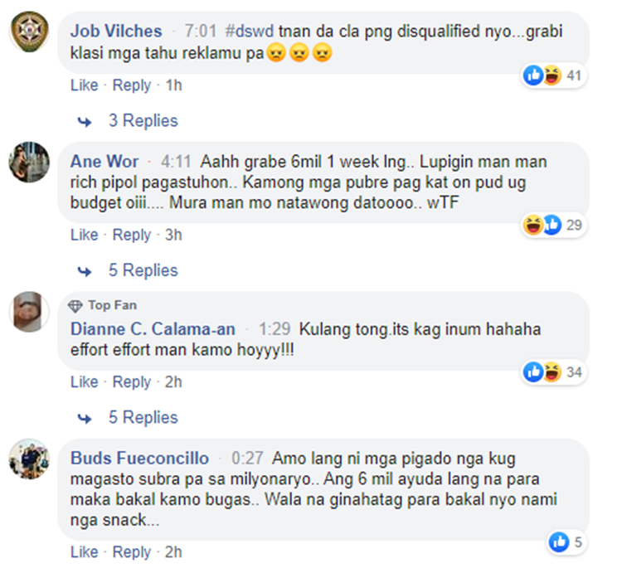
Task: Open the 29 reactions icons on Ane Wor's comment
Action: (542, 225)
